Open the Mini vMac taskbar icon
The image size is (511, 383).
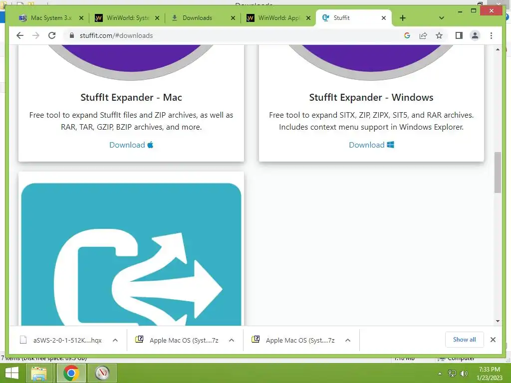tap(103, 373)
